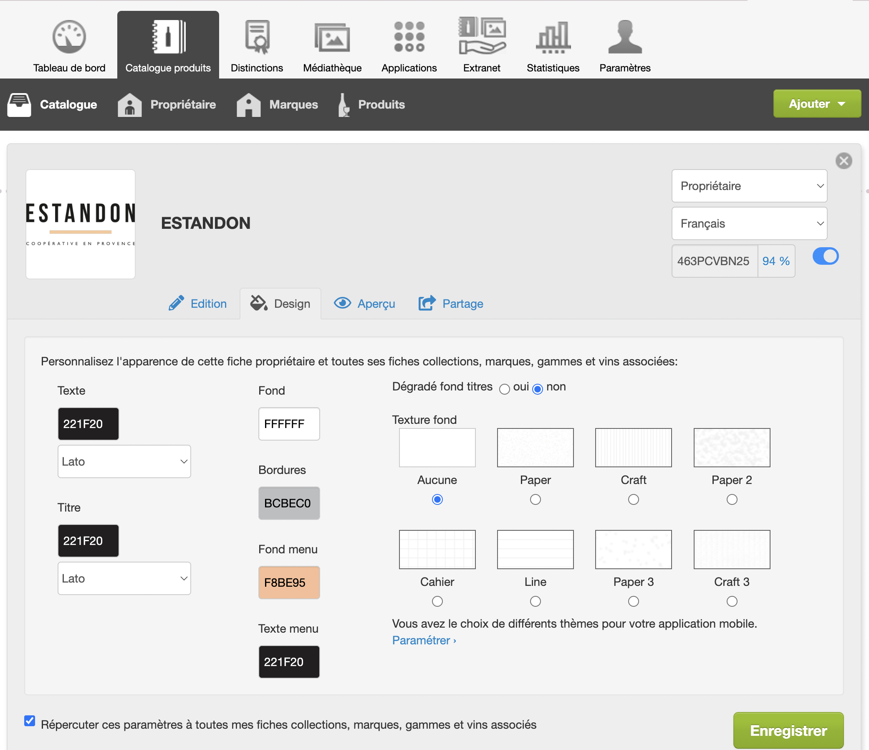This screenshot has width=869, height=750.
Task: Select the Catalogue produits notebook icon
Action: pyautogui.click(x=168, y=37)
